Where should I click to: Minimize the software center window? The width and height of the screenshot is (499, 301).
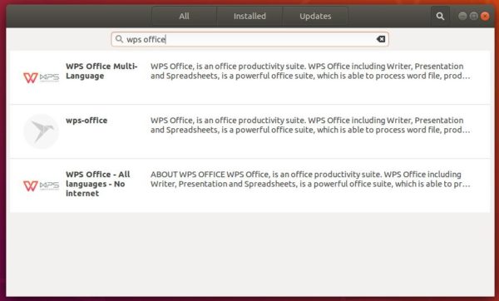tap(462, 16)
